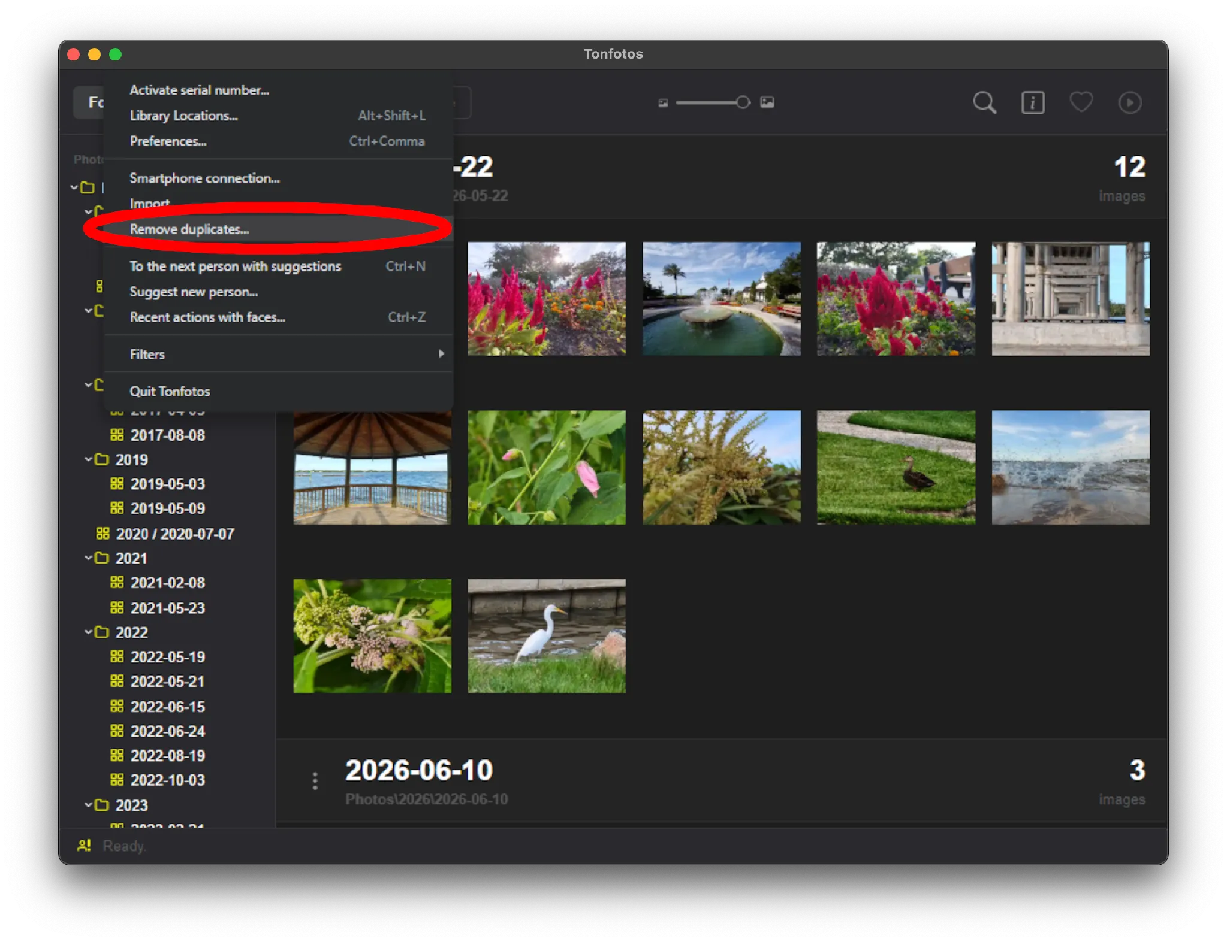Open the milkweed buds close-up photo
This screenshot has width=1227, height=942.
[x=372, y=636]
